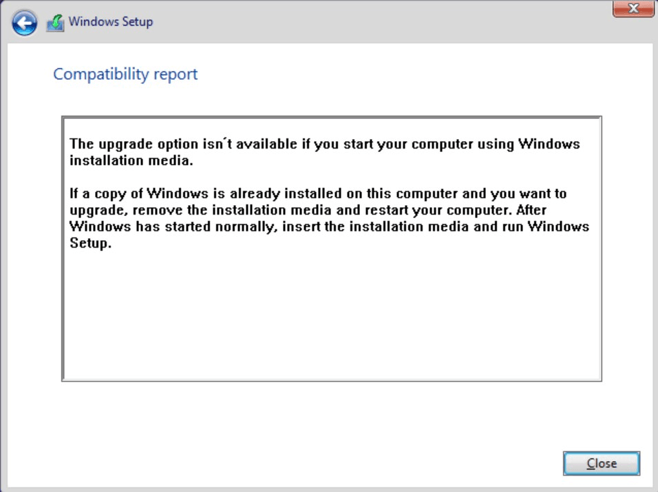Click the "Windows Setup" title text

pyautogui.click(x=110, y=22)
